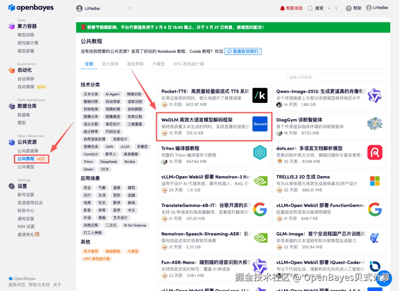Click the 搜索公共教程 search field
Screen dimensions: 399x291
336,77
